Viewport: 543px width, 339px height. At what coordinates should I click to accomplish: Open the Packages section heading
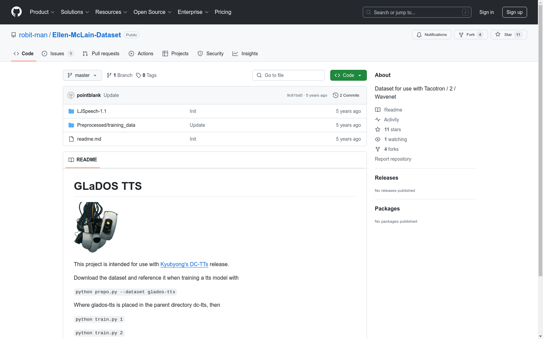click(x=387, y=208)
